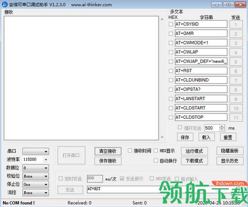
Task: Open the 流控 dropdown showing None
Action: pyautogui.click(x=36, y=193)
